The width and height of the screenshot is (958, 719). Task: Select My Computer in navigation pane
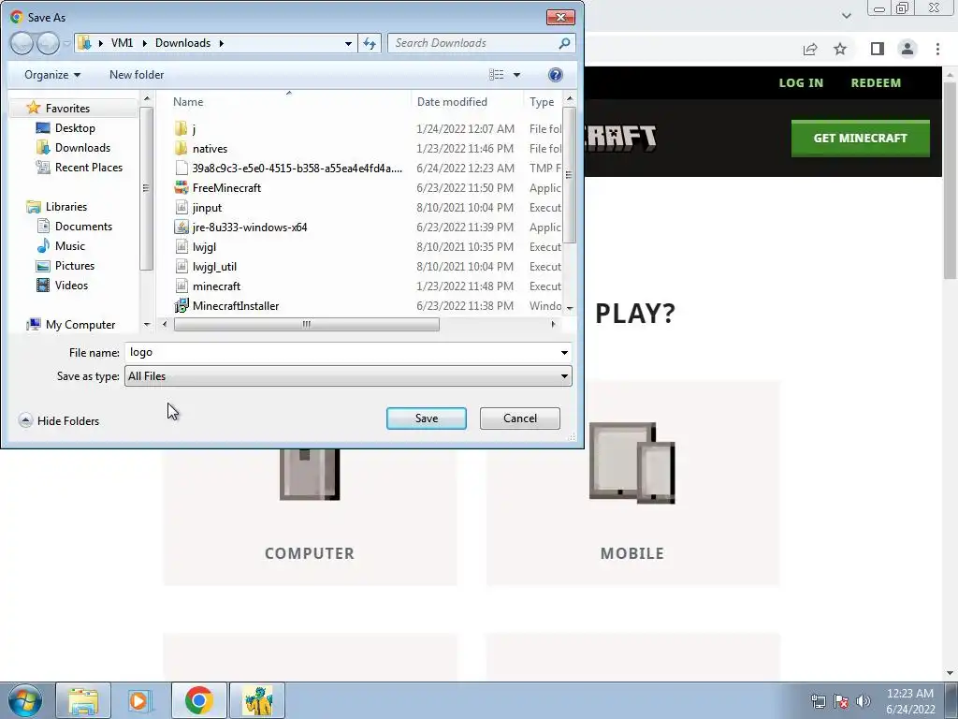[80, 325]
